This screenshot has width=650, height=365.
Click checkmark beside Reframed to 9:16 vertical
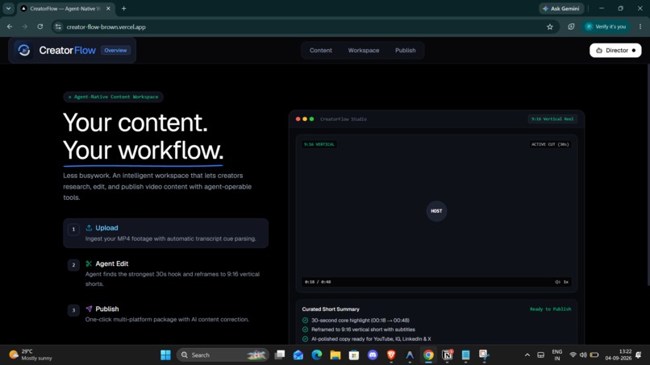tap(305, 330)
